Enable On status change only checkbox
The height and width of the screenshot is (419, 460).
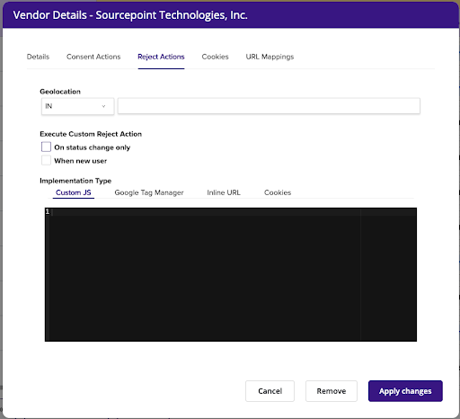coord(46,147)
